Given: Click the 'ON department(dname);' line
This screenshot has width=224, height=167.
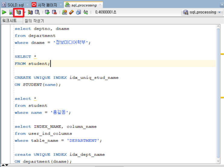Looking at the screenshot, I should [x=43, y=162].
